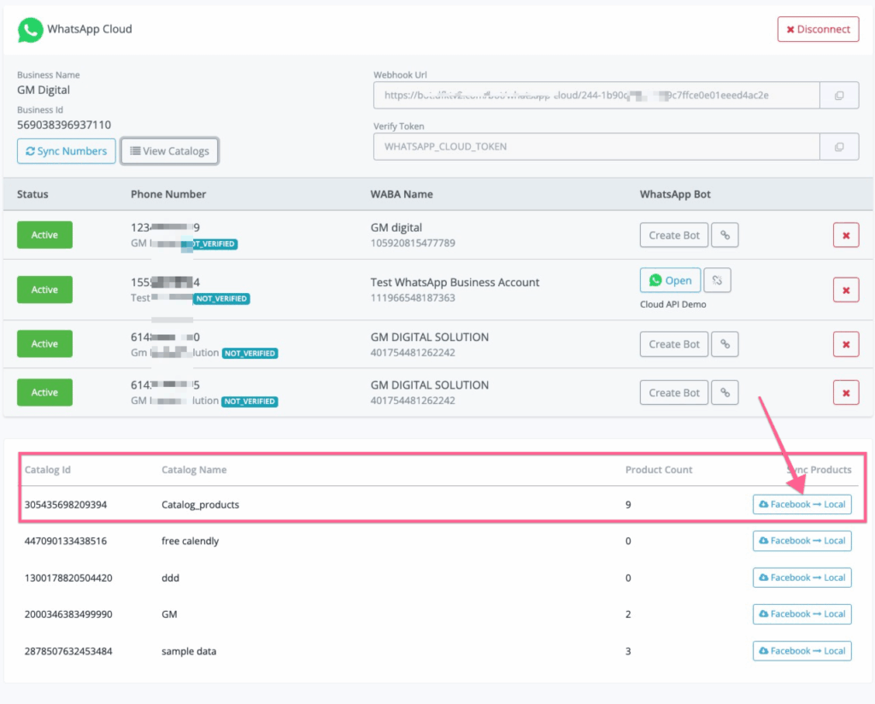Open the Cloud API Demo WhatsApp bot
This screenshot has width=875, height=704.
(670, 280)
